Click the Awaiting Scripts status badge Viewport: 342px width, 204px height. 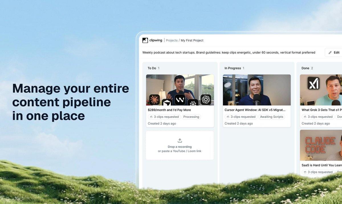272,117
